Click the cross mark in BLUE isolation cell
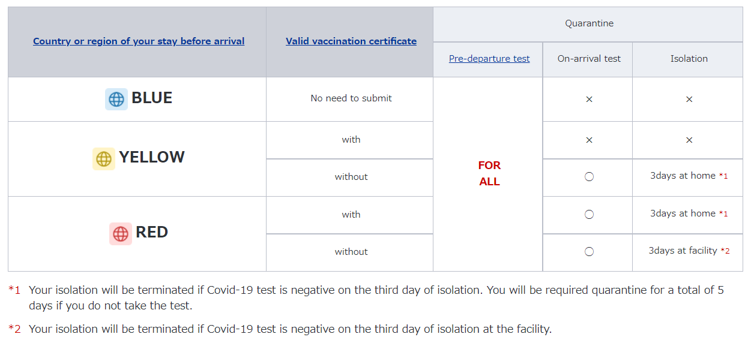This screenshot has width=754, height=346. coord(689,99)
